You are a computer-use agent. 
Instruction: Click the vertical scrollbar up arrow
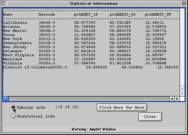click(182, 89)
